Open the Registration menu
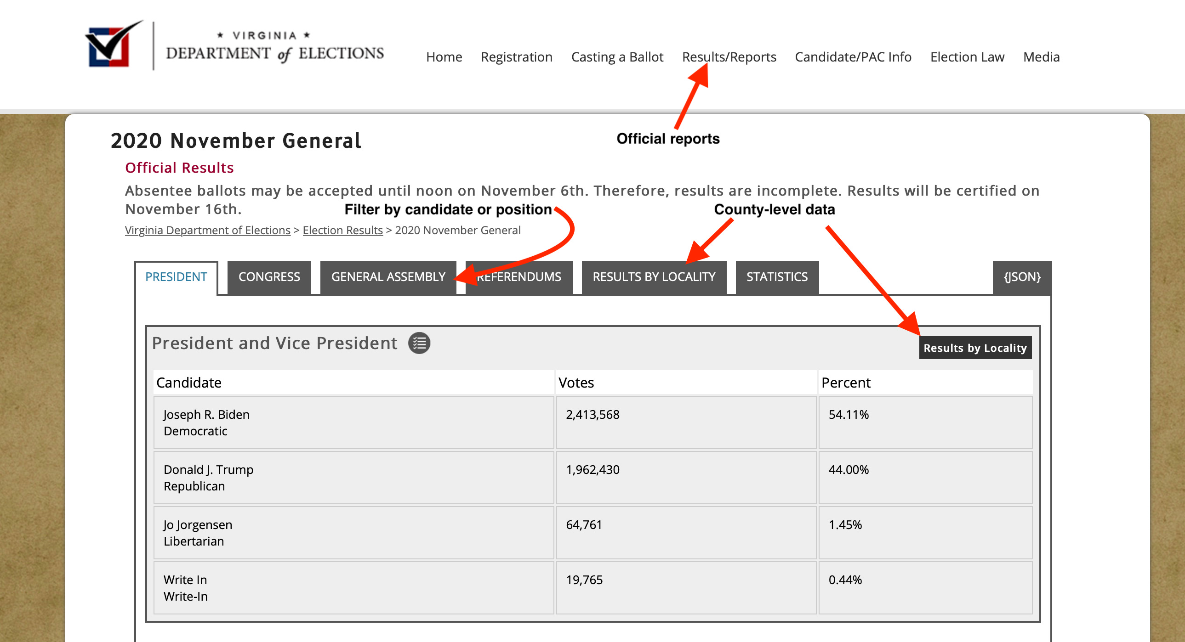The width and height of the screenshot is (1185, 642). click(x=516, y=57)
